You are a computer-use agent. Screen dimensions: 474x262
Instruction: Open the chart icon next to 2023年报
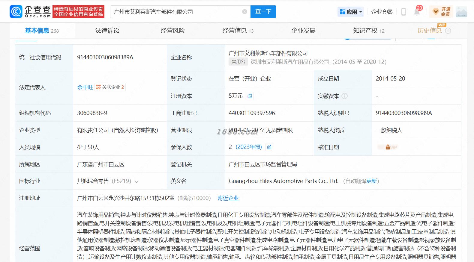[x=269, y=147]
